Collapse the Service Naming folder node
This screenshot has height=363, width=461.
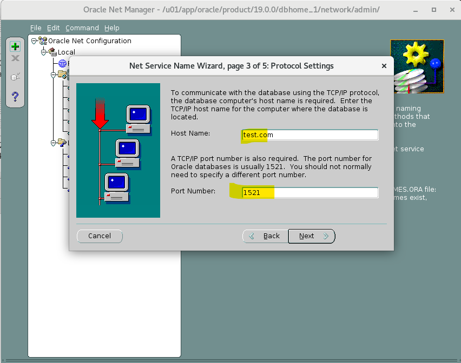coord(53,75)
